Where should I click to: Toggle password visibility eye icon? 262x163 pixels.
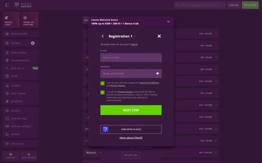[x=157, y=74]
